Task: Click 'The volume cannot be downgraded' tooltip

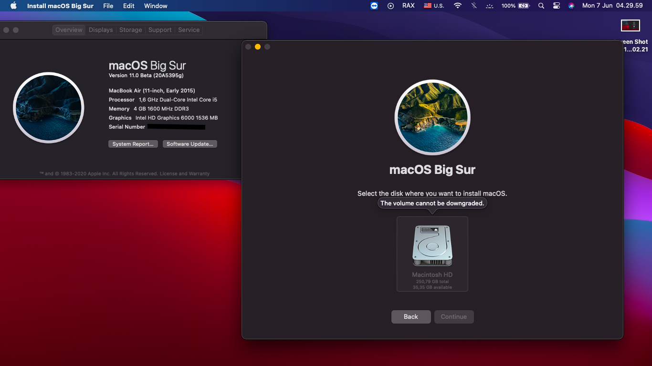Action: point(432,203)
